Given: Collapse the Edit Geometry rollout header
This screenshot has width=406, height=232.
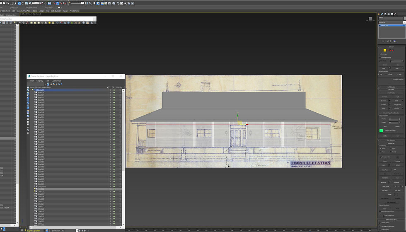Looking at the screenshot, I should (391, 140).
